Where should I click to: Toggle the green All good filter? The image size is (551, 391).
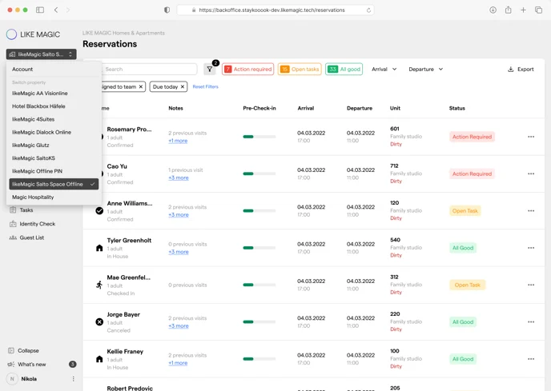pos(344,69)
